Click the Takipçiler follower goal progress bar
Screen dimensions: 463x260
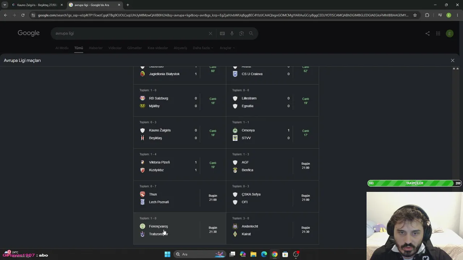pyautogui.click(x=415, y=183)
